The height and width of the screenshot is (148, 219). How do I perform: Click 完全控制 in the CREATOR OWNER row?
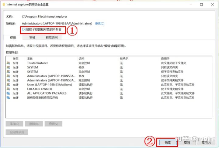(84, 89)
